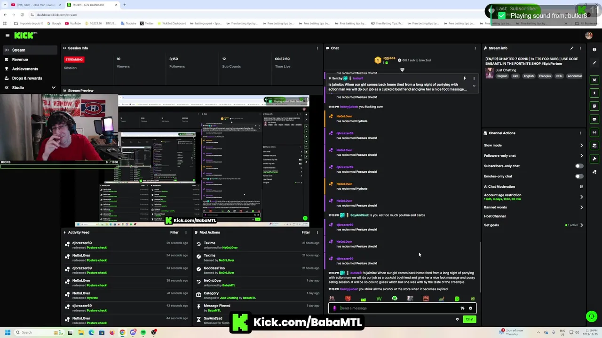602x338 pixels.
Task: Toggle the mod actions widget icon in the right sidebar
Action: 594,146
